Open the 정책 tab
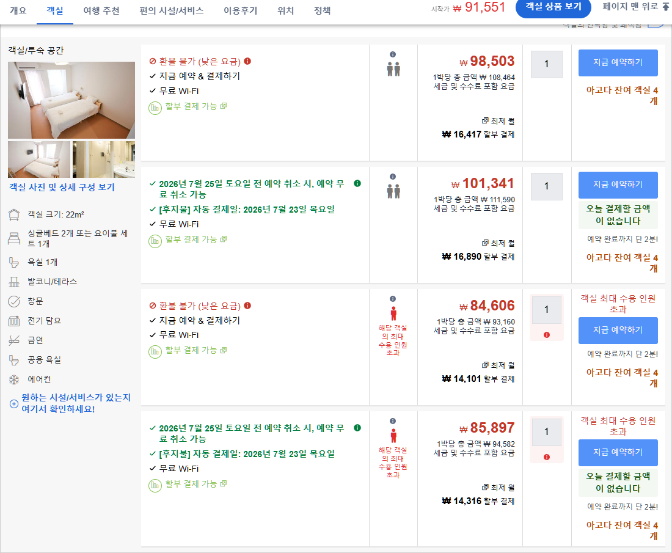This screenshot has height=553, width=672. coord(323,10)
